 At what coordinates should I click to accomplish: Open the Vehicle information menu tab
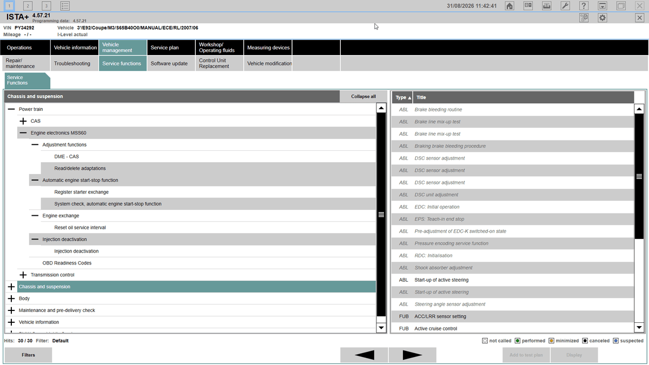(x=75, y=48)
